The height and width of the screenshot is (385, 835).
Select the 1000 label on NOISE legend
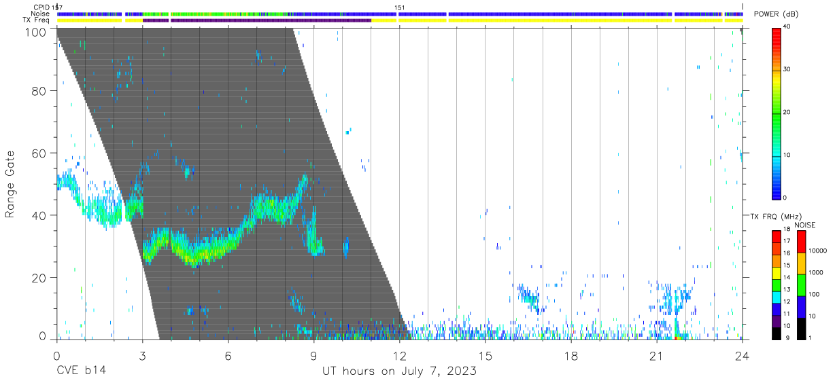817,272
